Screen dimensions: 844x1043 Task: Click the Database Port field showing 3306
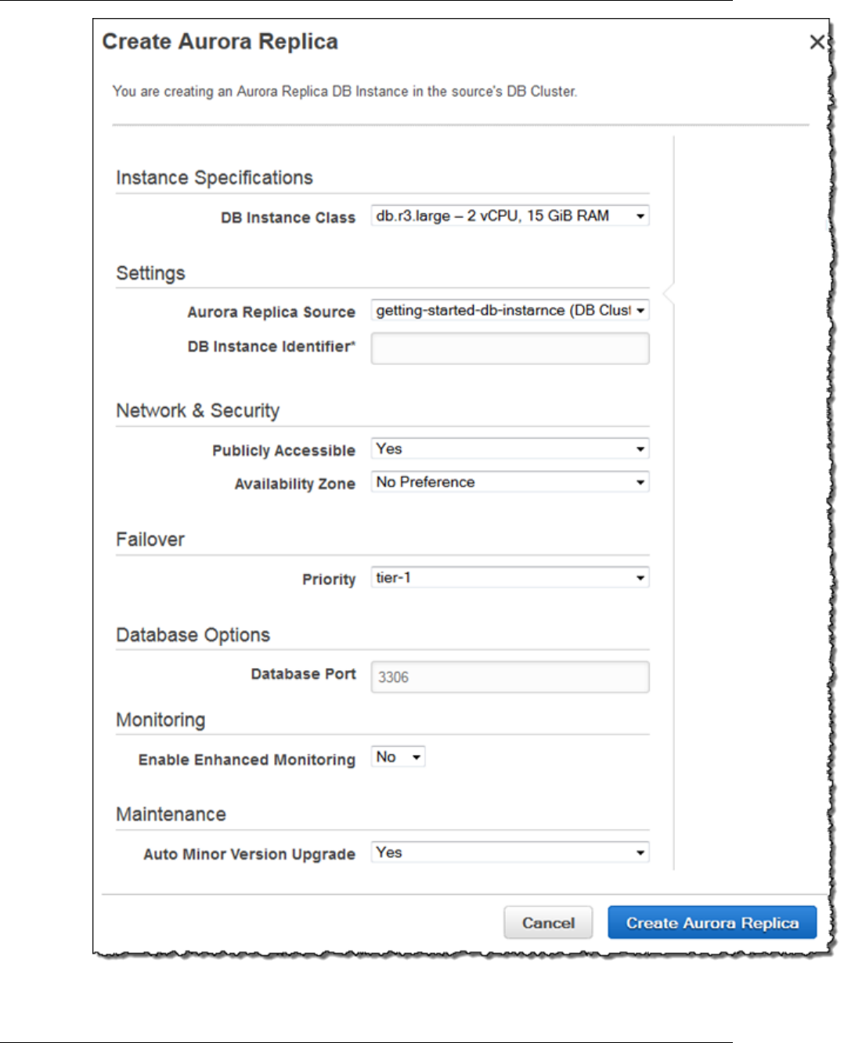coord(510,677)
